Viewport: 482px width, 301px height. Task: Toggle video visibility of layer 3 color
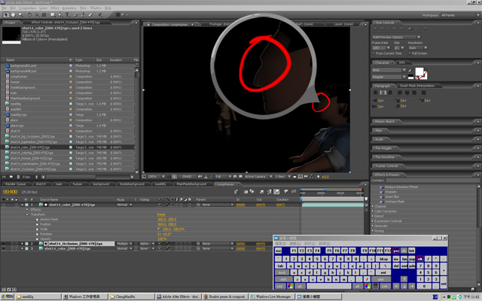click(x=3, y=248)
